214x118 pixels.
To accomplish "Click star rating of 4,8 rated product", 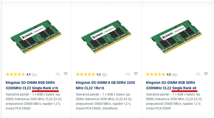I will pos(156,75).
